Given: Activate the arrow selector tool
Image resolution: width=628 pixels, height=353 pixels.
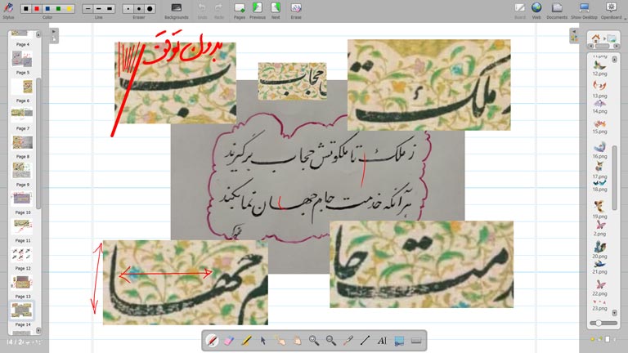Looking at the screenshot, I should (x=262, y=340).
